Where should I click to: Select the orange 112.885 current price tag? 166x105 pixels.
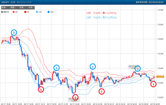(x=160, y=77)
